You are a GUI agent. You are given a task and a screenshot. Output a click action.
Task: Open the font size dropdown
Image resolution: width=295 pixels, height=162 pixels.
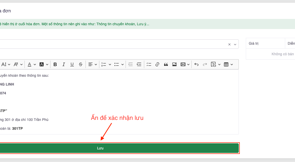click(6, 64)
